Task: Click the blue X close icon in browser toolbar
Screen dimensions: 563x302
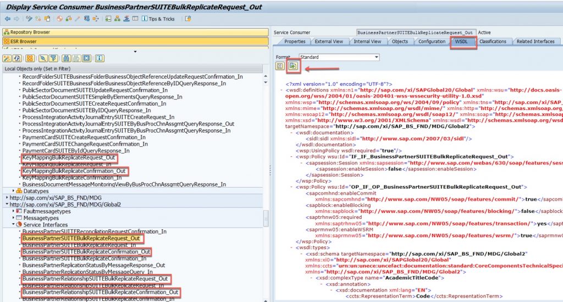Action: click(x=86, y=58)
